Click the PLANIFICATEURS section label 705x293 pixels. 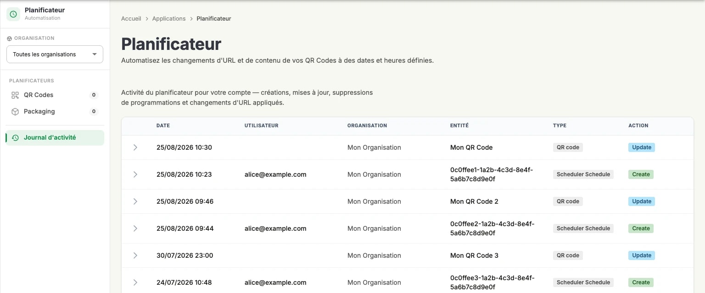(x=32, y=81)
